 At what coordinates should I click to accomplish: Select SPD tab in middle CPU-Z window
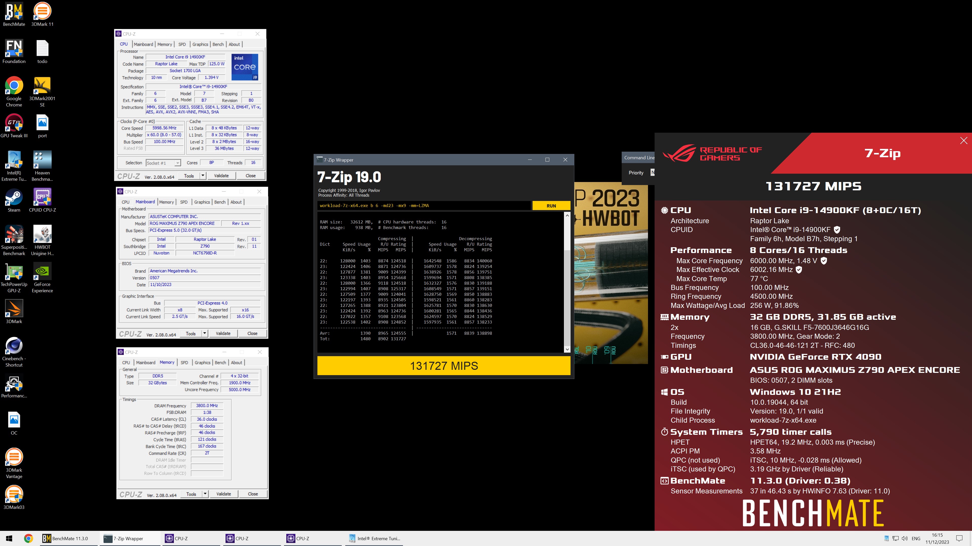coord(184,202)
